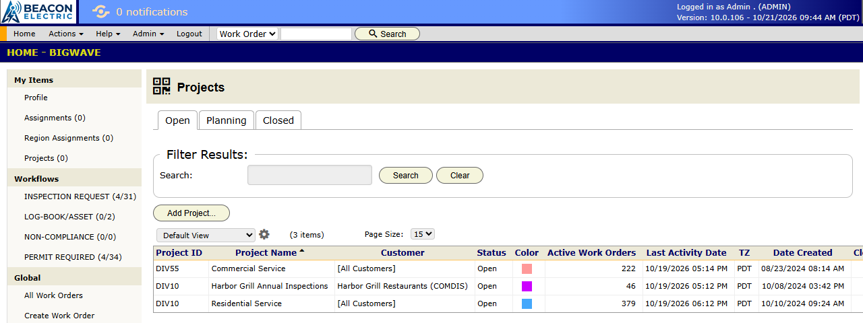Image resolution: width=863 pixels, height=323 pixels.
Task: Click the 46 active work orders value
Action: [x=631, y=286]
